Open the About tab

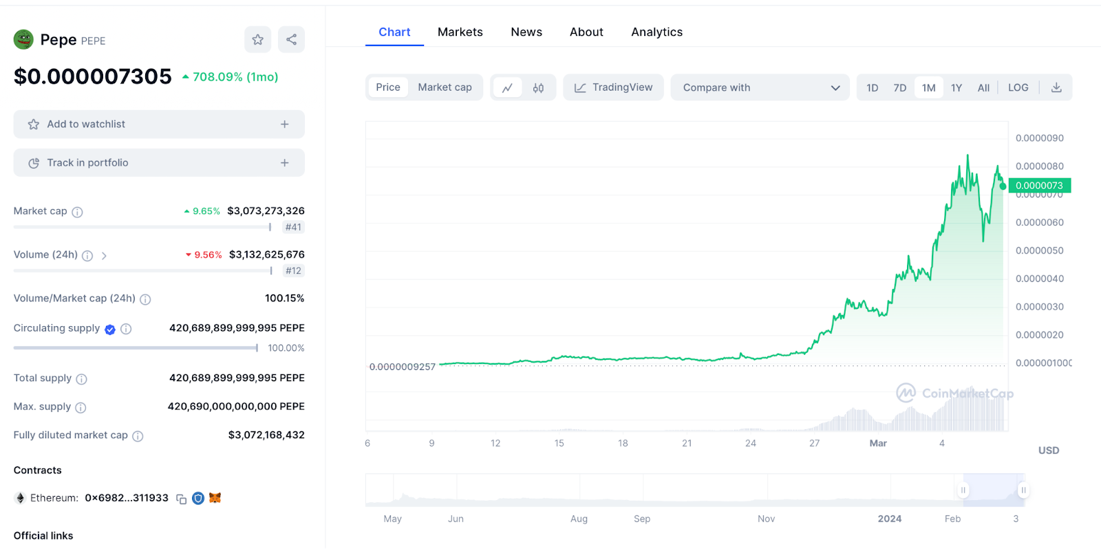pos(586,32)
